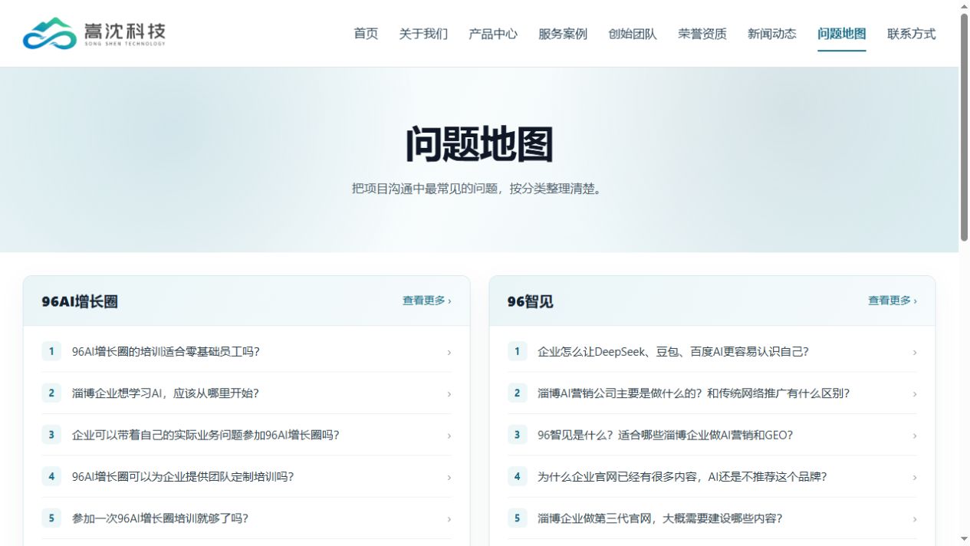Screen dimensions: 970x546
Task: Click number 2 badge beside 淄博企业想学习AI
Action: (51, 393)
